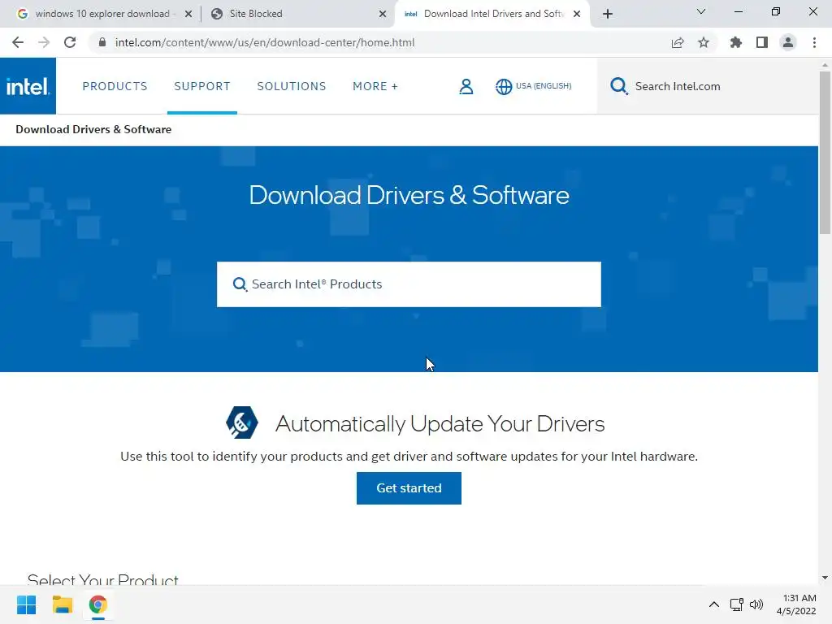Click the Automatically Update Your Drivers heading
The width and height of the screenshot is (832, 624).
tap(440, 423)
